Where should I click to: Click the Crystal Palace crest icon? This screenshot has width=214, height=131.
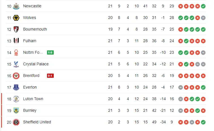(16, 64)
